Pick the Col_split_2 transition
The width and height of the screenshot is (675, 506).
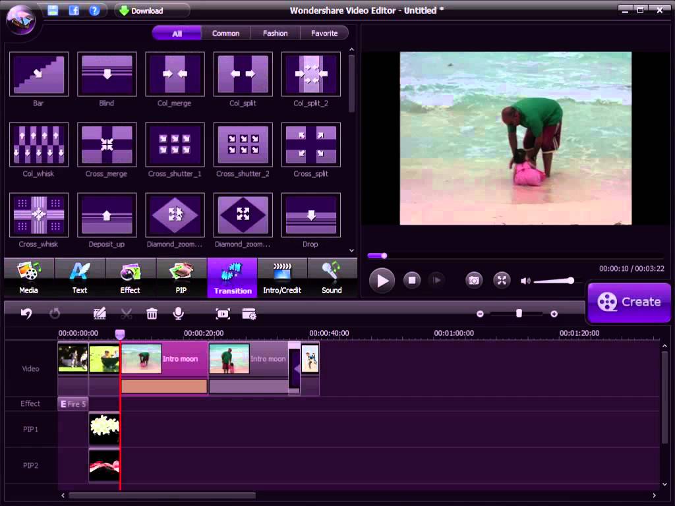click(311, 74)
